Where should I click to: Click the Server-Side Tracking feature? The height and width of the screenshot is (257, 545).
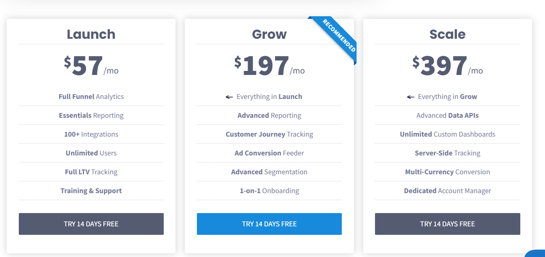[447, 153]
